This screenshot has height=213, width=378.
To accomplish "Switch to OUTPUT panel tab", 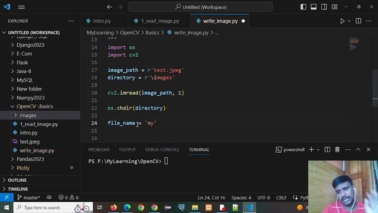I will [128, 150].
